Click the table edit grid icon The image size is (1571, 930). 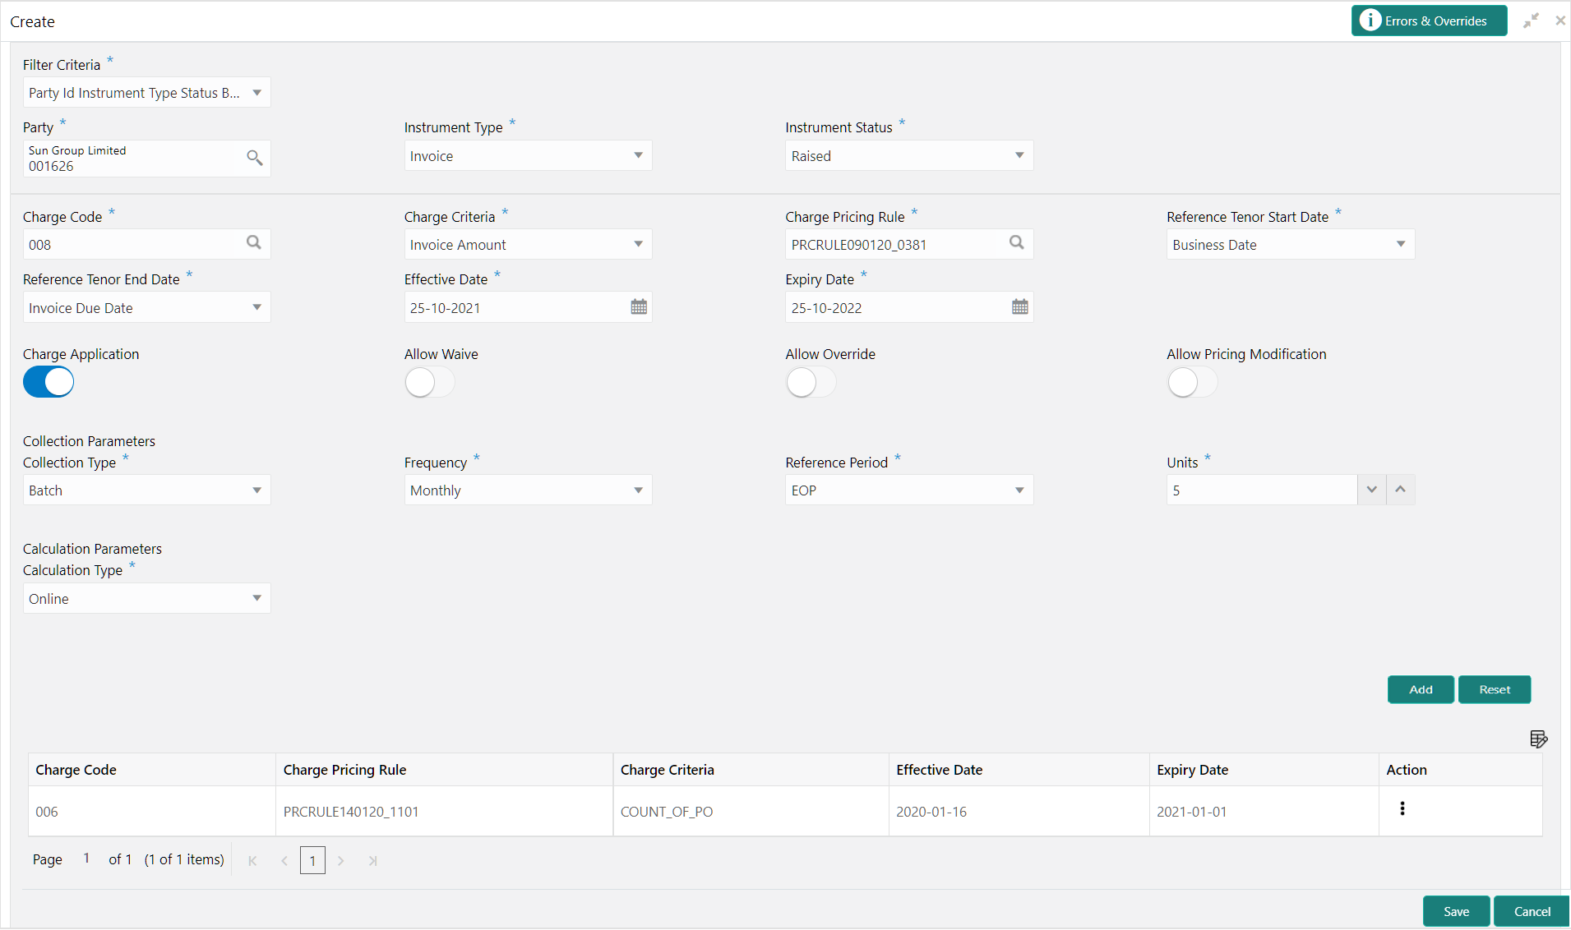coord(1539,739)
